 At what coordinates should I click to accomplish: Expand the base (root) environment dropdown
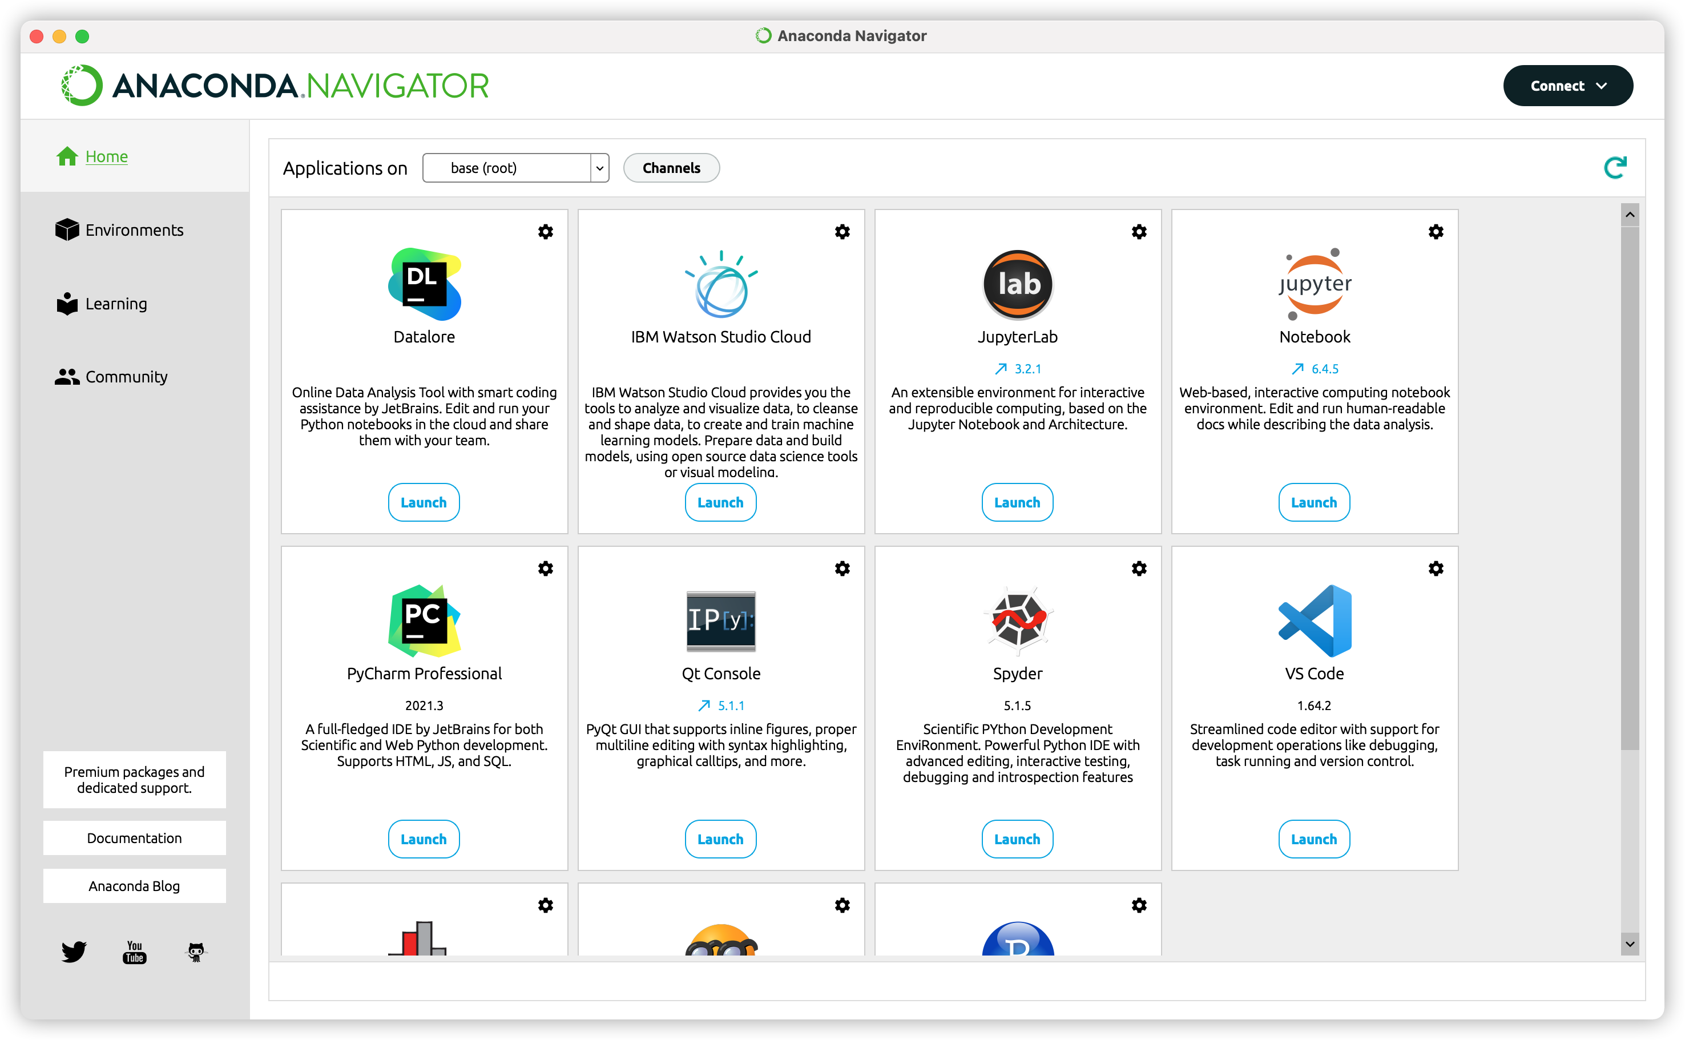[599, 168]
